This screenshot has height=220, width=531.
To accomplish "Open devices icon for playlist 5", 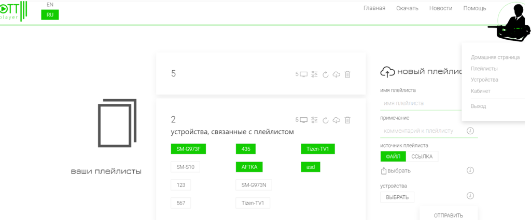I will point(303,74).
